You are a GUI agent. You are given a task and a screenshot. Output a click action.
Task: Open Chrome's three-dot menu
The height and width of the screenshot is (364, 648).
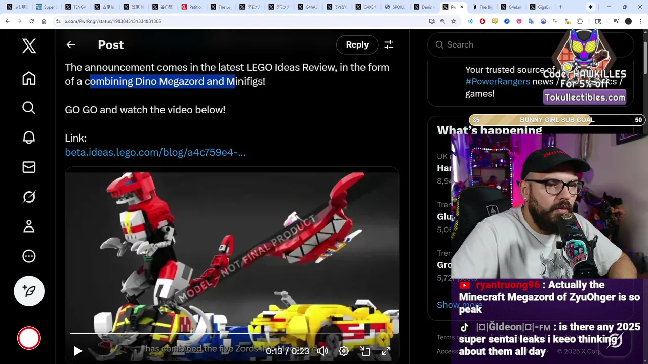coord(640,21)
